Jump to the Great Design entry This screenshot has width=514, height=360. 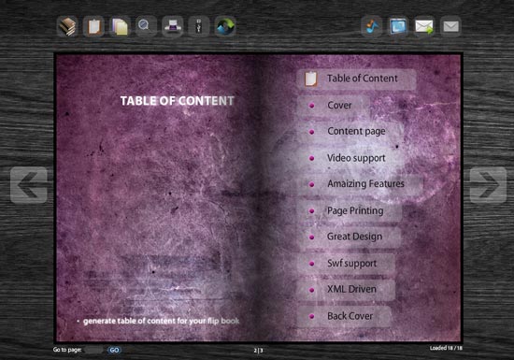click(350, 238)
